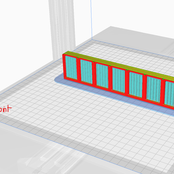Click the leftmost cyan infill panel of the model

click(71, 67)
